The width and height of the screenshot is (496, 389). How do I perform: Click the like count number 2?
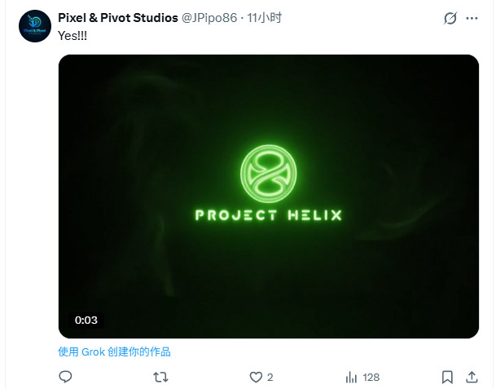270,378
